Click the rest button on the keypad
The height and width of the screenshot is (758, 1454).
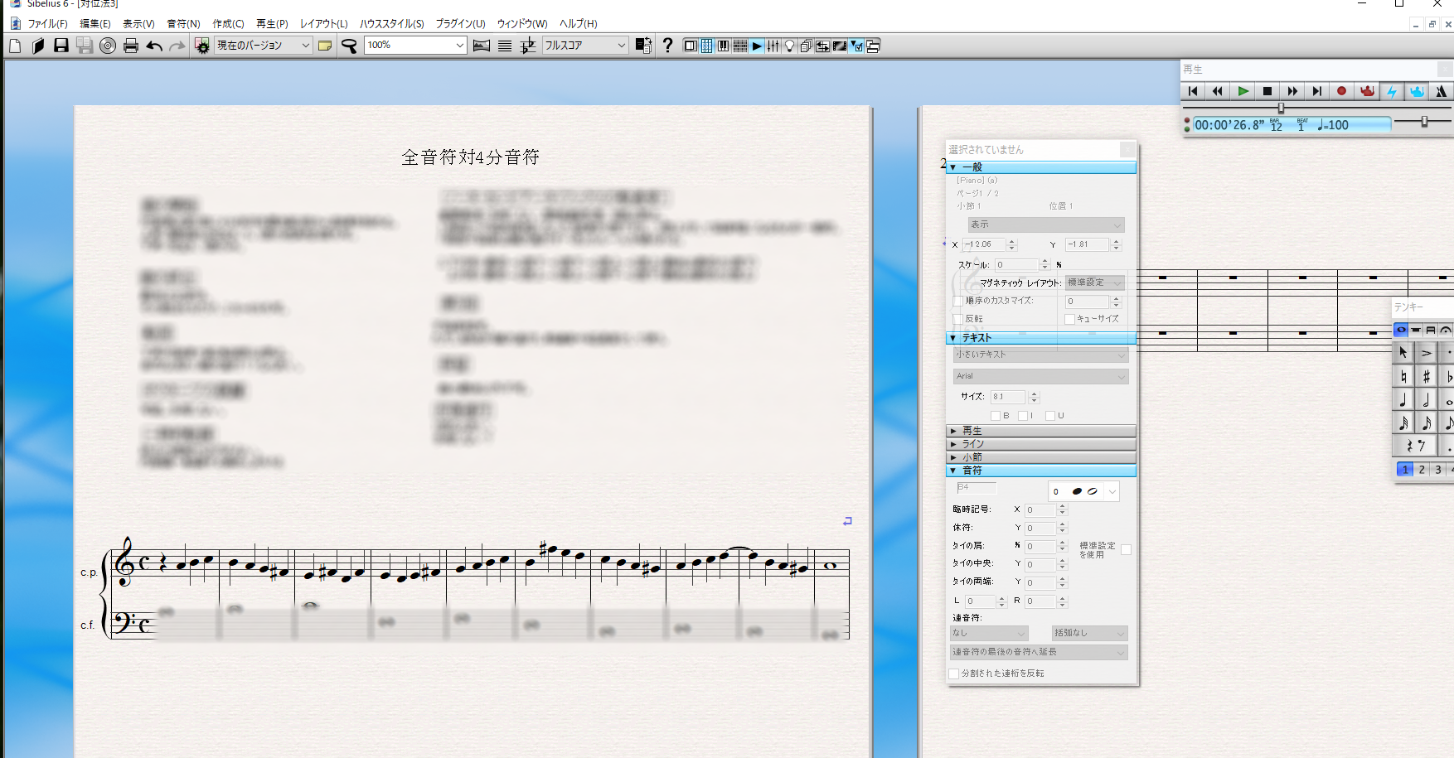pyautogui.click(x=1415, y=447)
